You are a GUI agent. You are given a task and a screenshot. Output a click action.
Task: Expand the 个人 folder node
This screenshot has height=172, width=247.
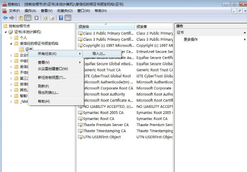11,38
